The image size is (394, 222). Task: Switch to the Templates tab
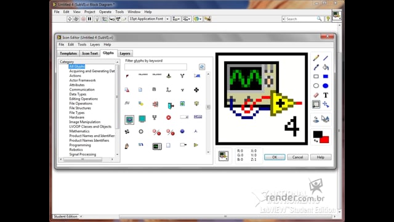68,54
